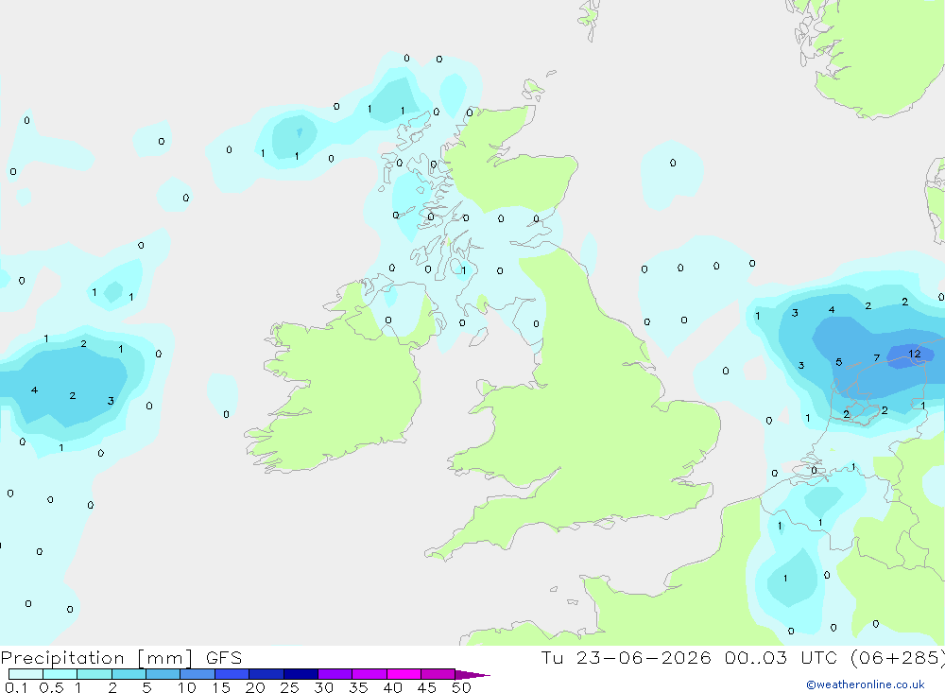Click the 15–20 mm legend color swatch
This screenshot has width=945, height=693.
pos(232,674)
